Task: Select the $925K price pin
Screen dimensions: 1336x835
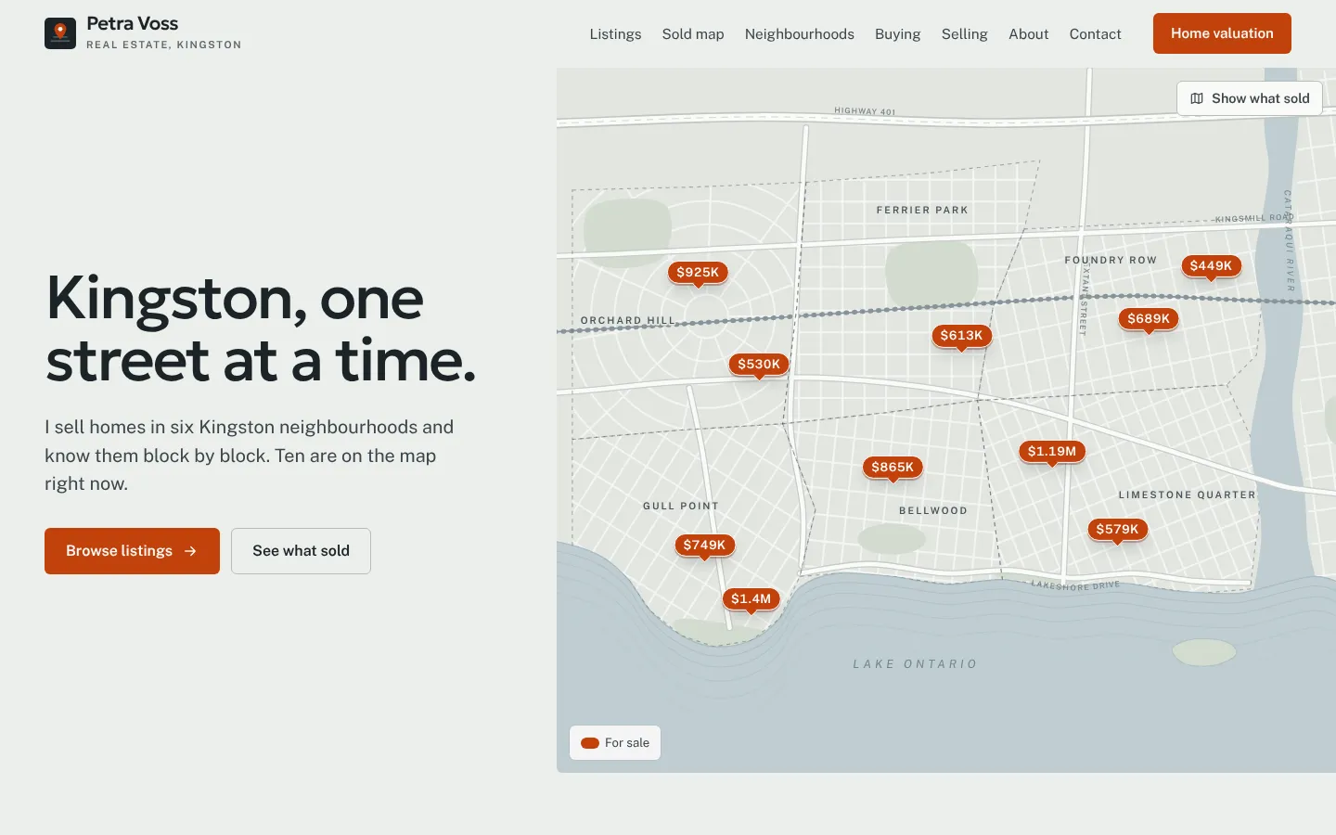Action: [698, 273]
